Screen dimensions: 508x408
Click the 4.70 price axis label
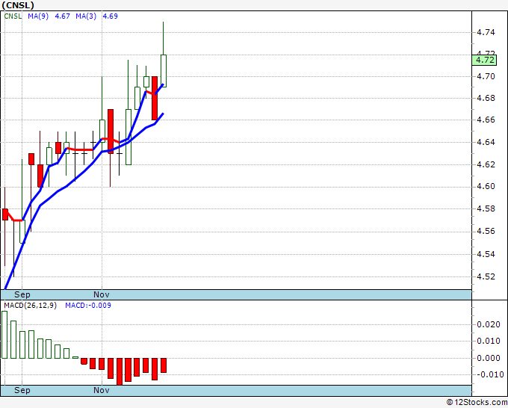[x=486, y=76]
